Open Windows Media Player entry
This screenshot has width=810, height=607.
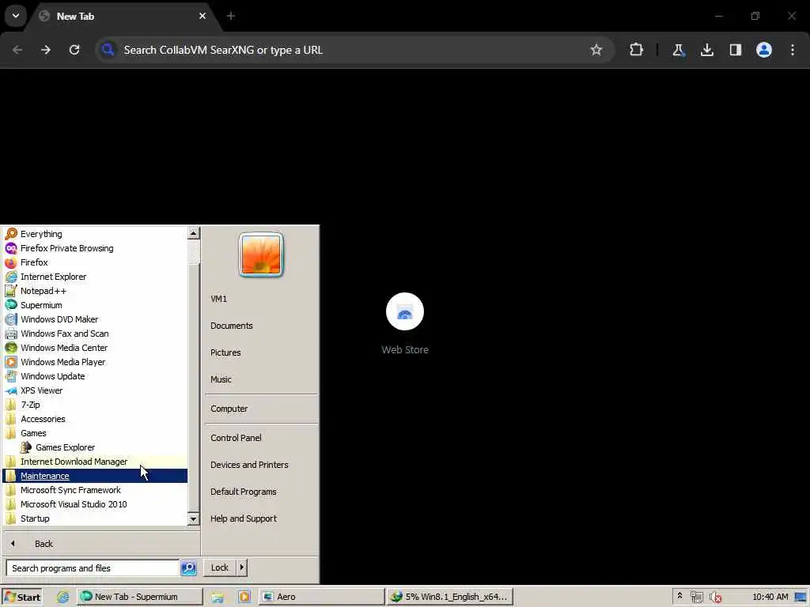click(x=95, y=362)
